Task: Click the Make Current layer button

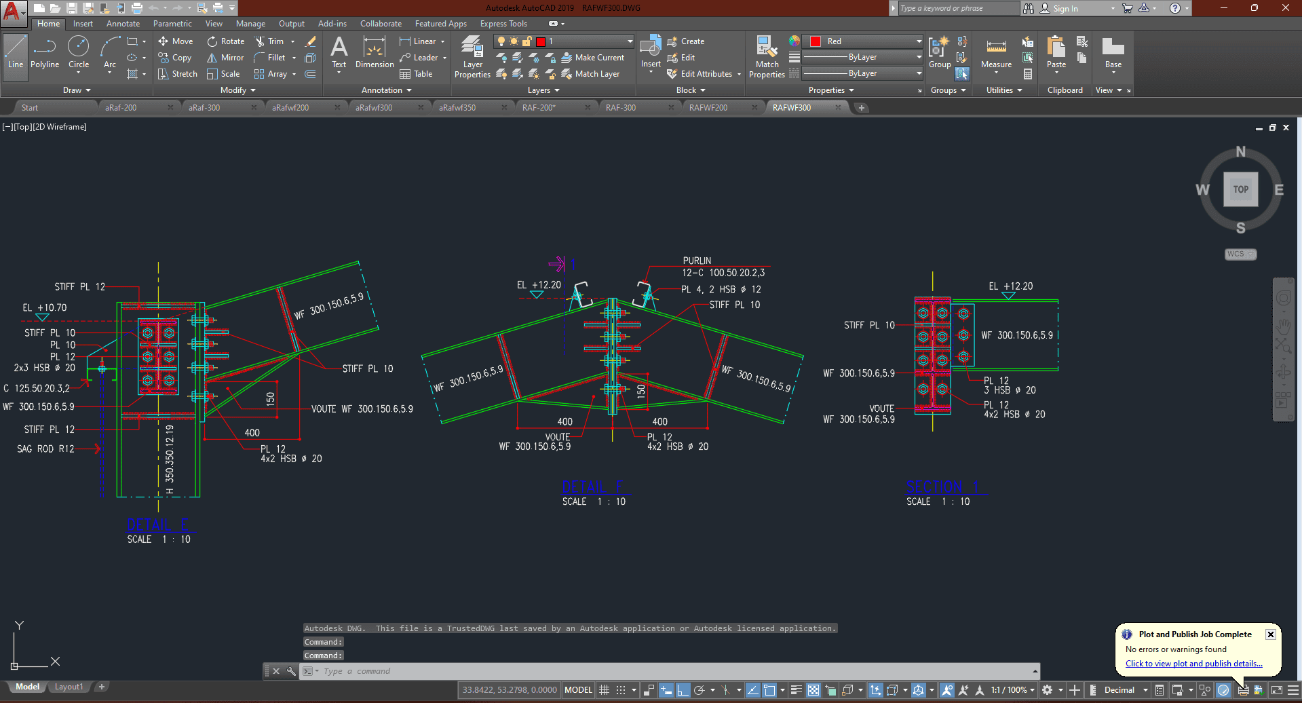Action: click(592, 58)
